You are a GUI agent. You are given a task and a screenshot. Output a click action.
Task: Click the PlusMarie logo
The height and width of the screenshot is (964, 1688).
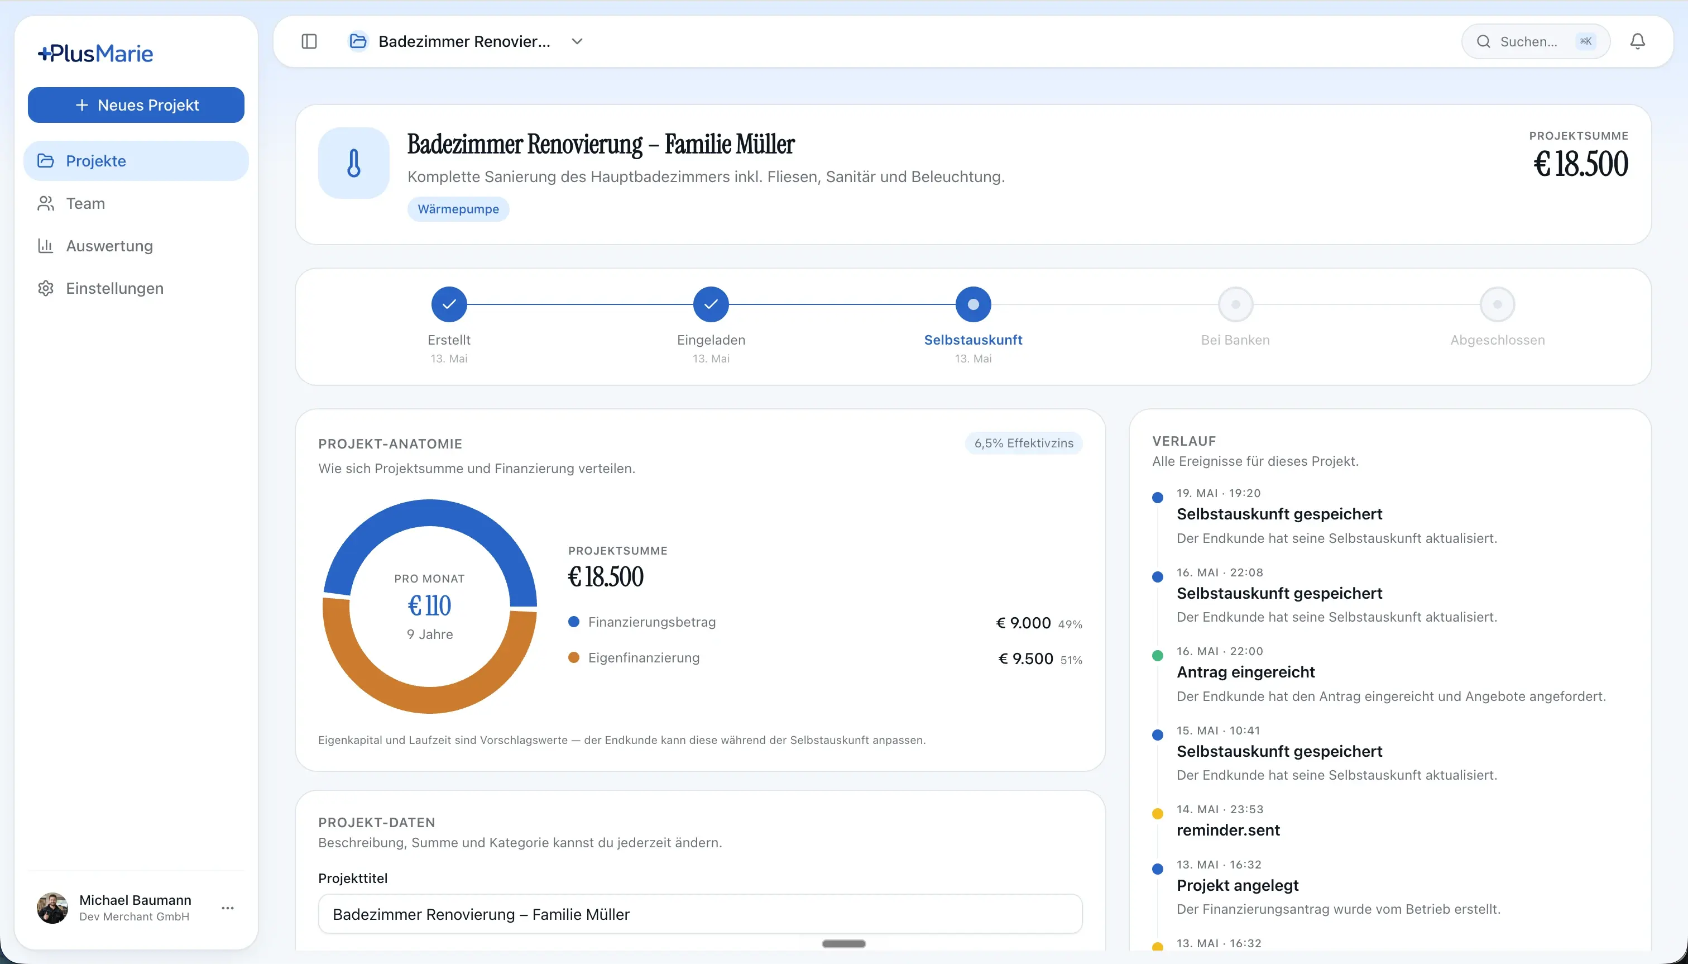point(95,53)
